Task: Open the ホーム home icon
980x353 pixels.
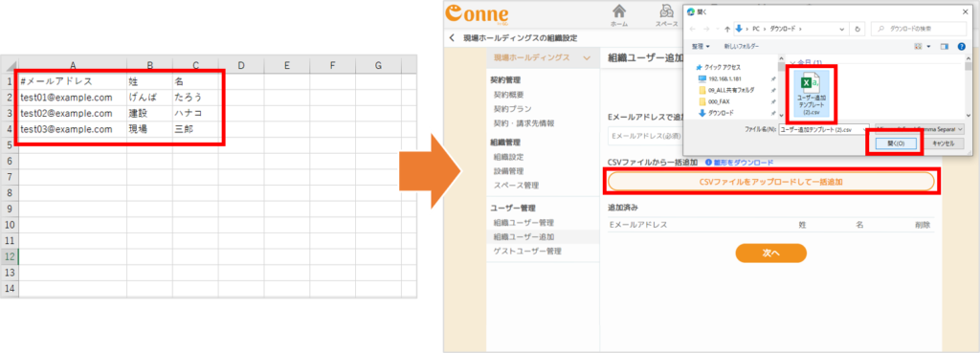Action: [x=619, y=15]
